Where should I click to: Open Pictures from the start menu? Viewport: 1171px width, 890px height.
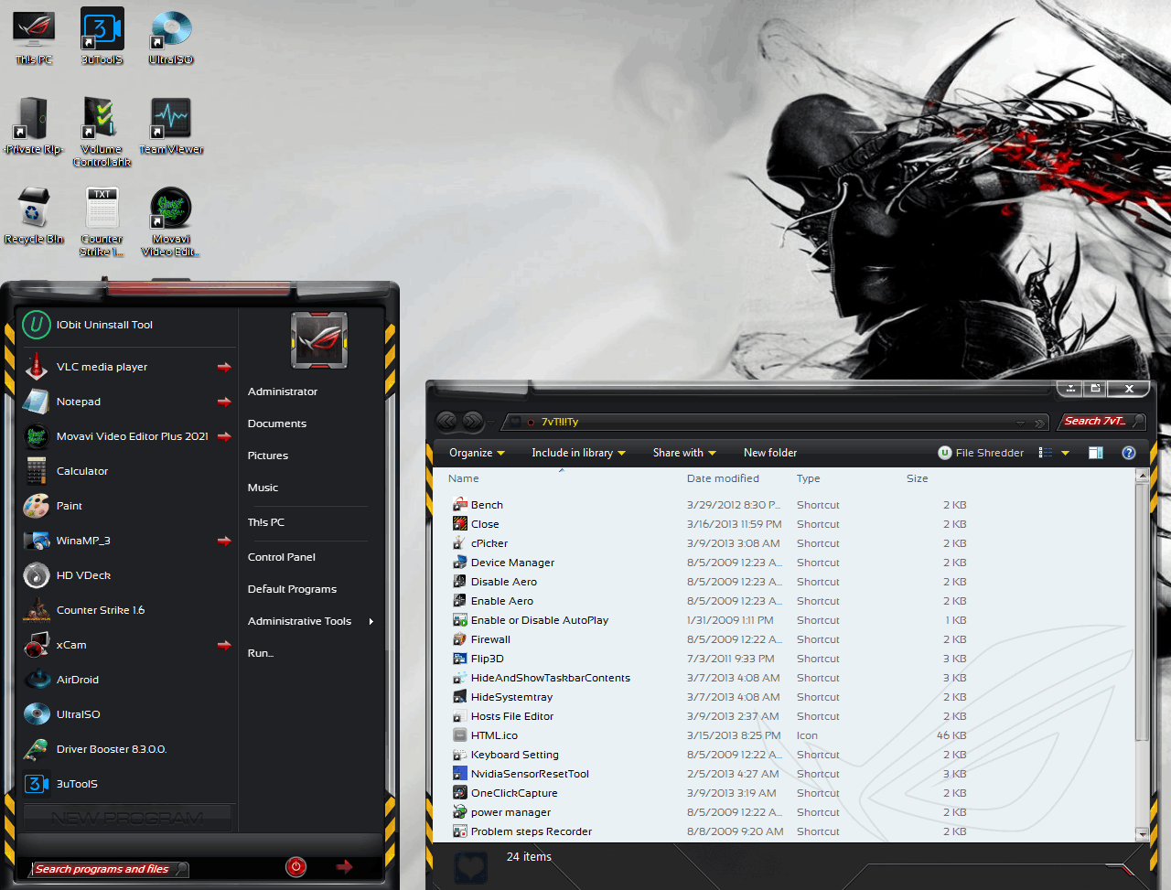pyautogui.click(x=268, y=456)
